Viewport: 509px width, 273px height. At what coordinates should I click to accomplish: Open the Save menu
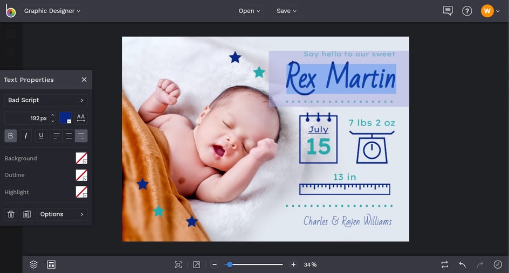point(286,11)
